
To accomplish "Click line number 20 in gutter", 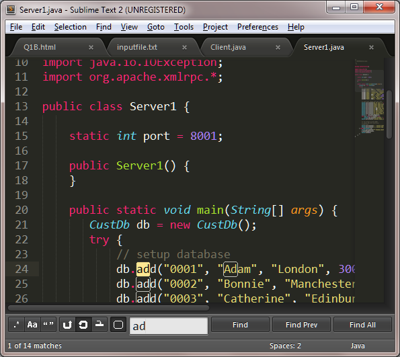I will point(22,210).
